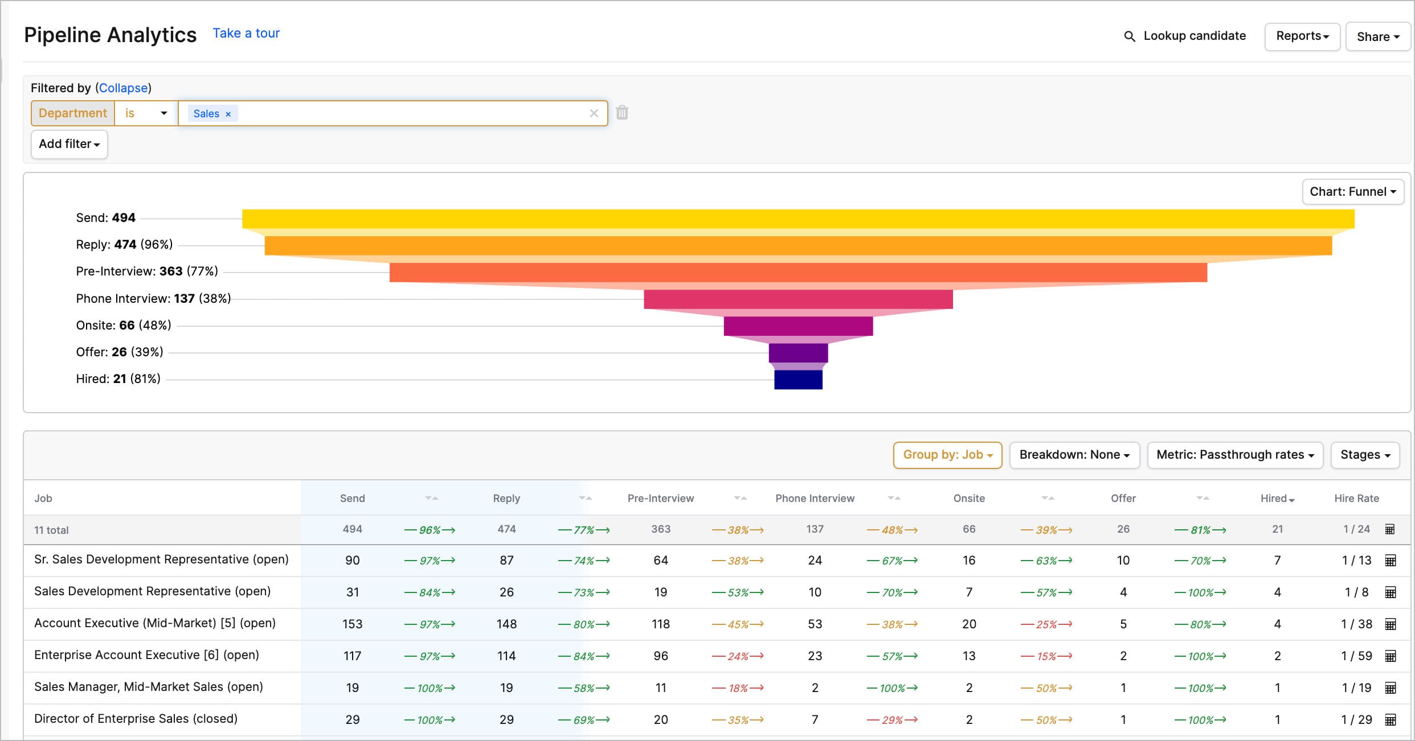Expand the 'is' operator dropdown

click(x=146, y=113)
